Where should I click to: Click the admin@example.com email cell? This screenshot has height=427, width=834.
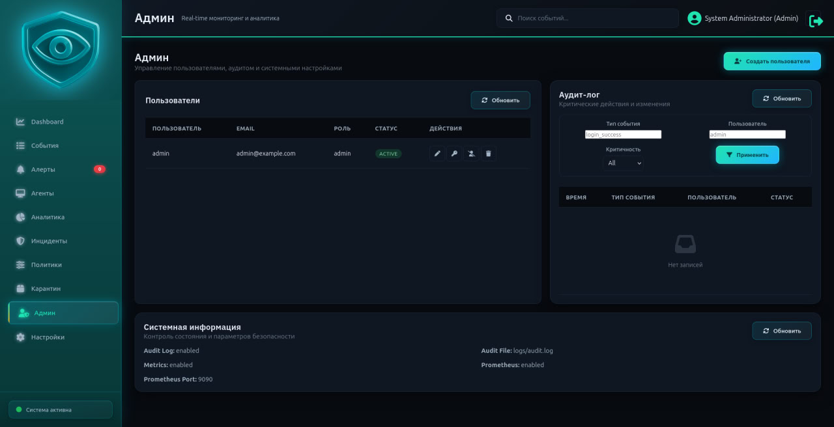coord(266,154)
